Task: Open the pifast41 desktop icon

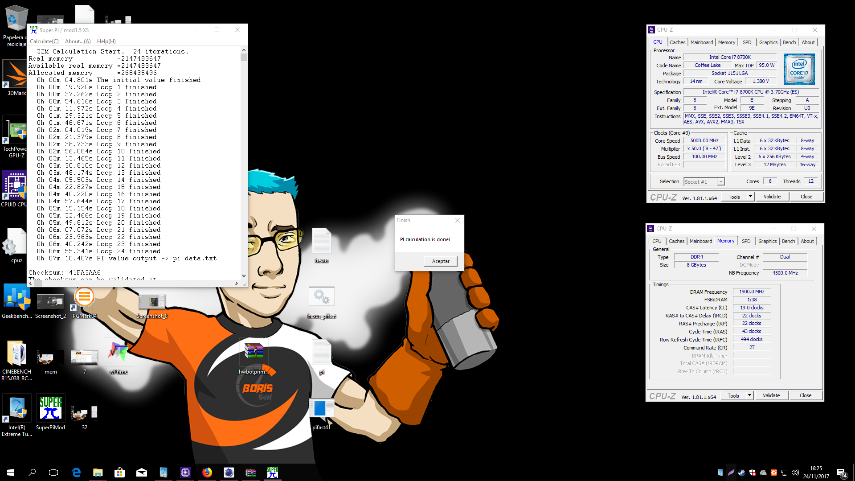Action: coord(321,414)
